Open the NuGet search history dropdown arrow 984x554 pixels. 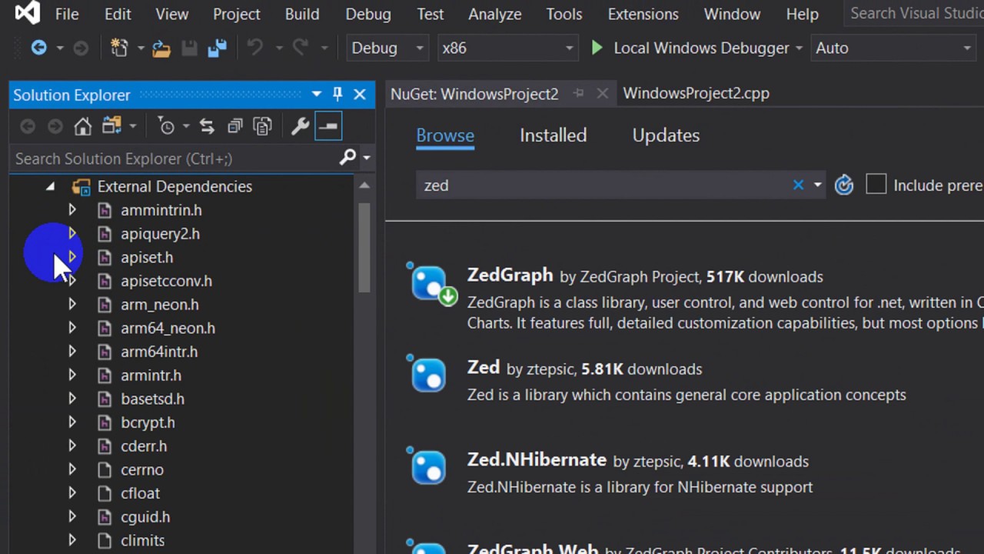click(x=817, y=185)
